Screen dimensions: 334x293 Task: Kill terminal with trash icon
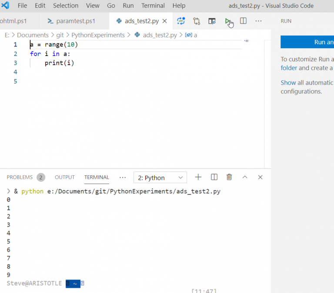[229, 177]
